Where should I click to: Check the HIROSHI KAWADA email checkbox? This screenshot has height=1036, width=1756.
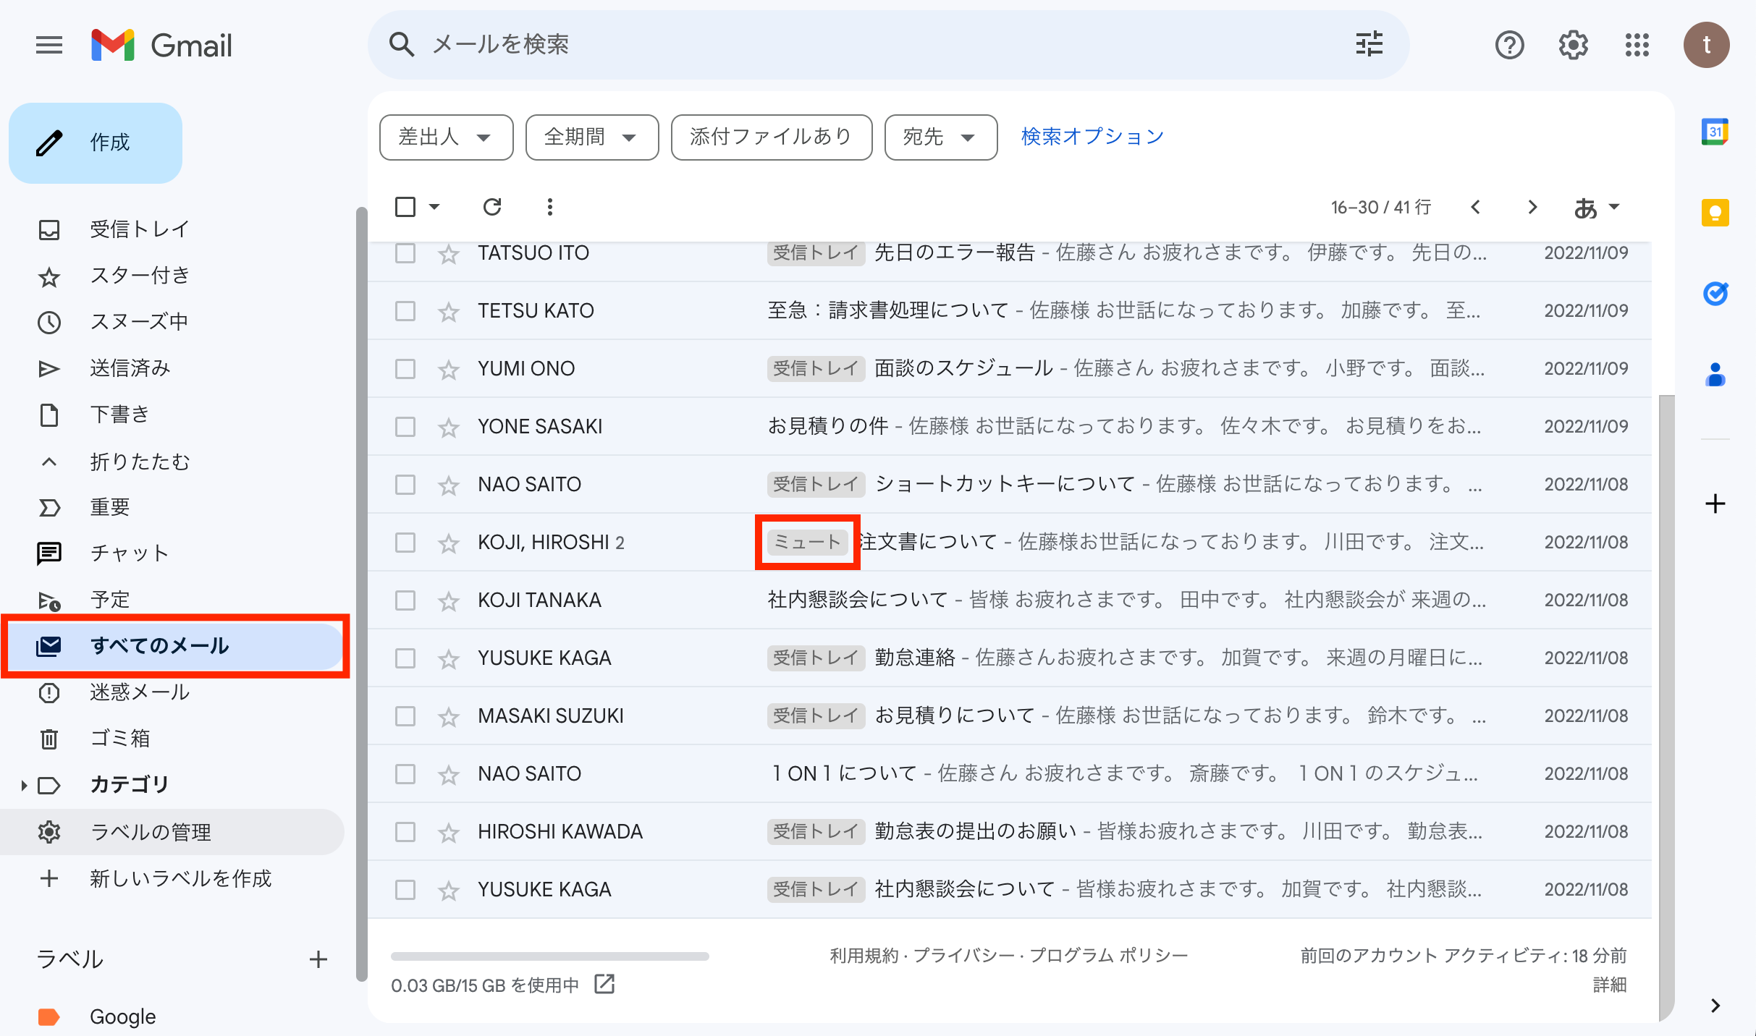coord(405,832)
